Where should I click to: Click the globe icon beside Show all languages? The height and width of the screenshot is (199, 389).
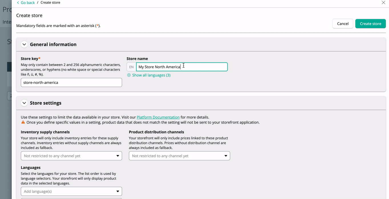[x=129, y=75]
